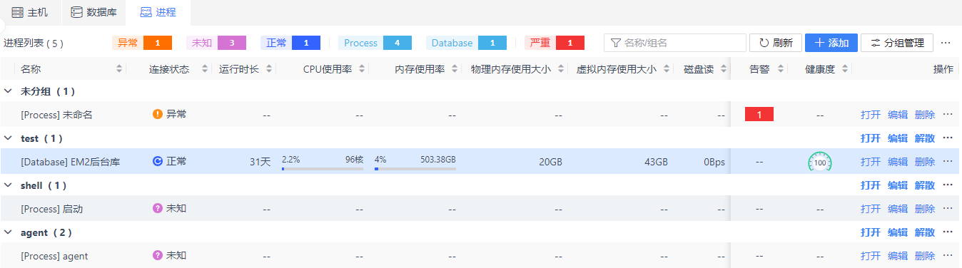962x268 pixels.
Task: Click 解散 for the test group
Action: [x=925, y=138]
